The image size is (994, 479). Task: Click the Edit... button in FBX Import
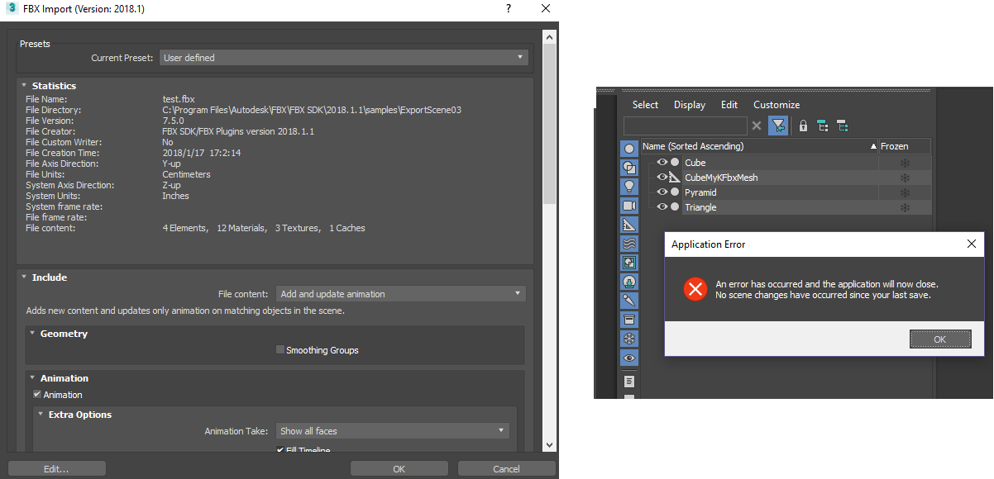click(57, 469)
